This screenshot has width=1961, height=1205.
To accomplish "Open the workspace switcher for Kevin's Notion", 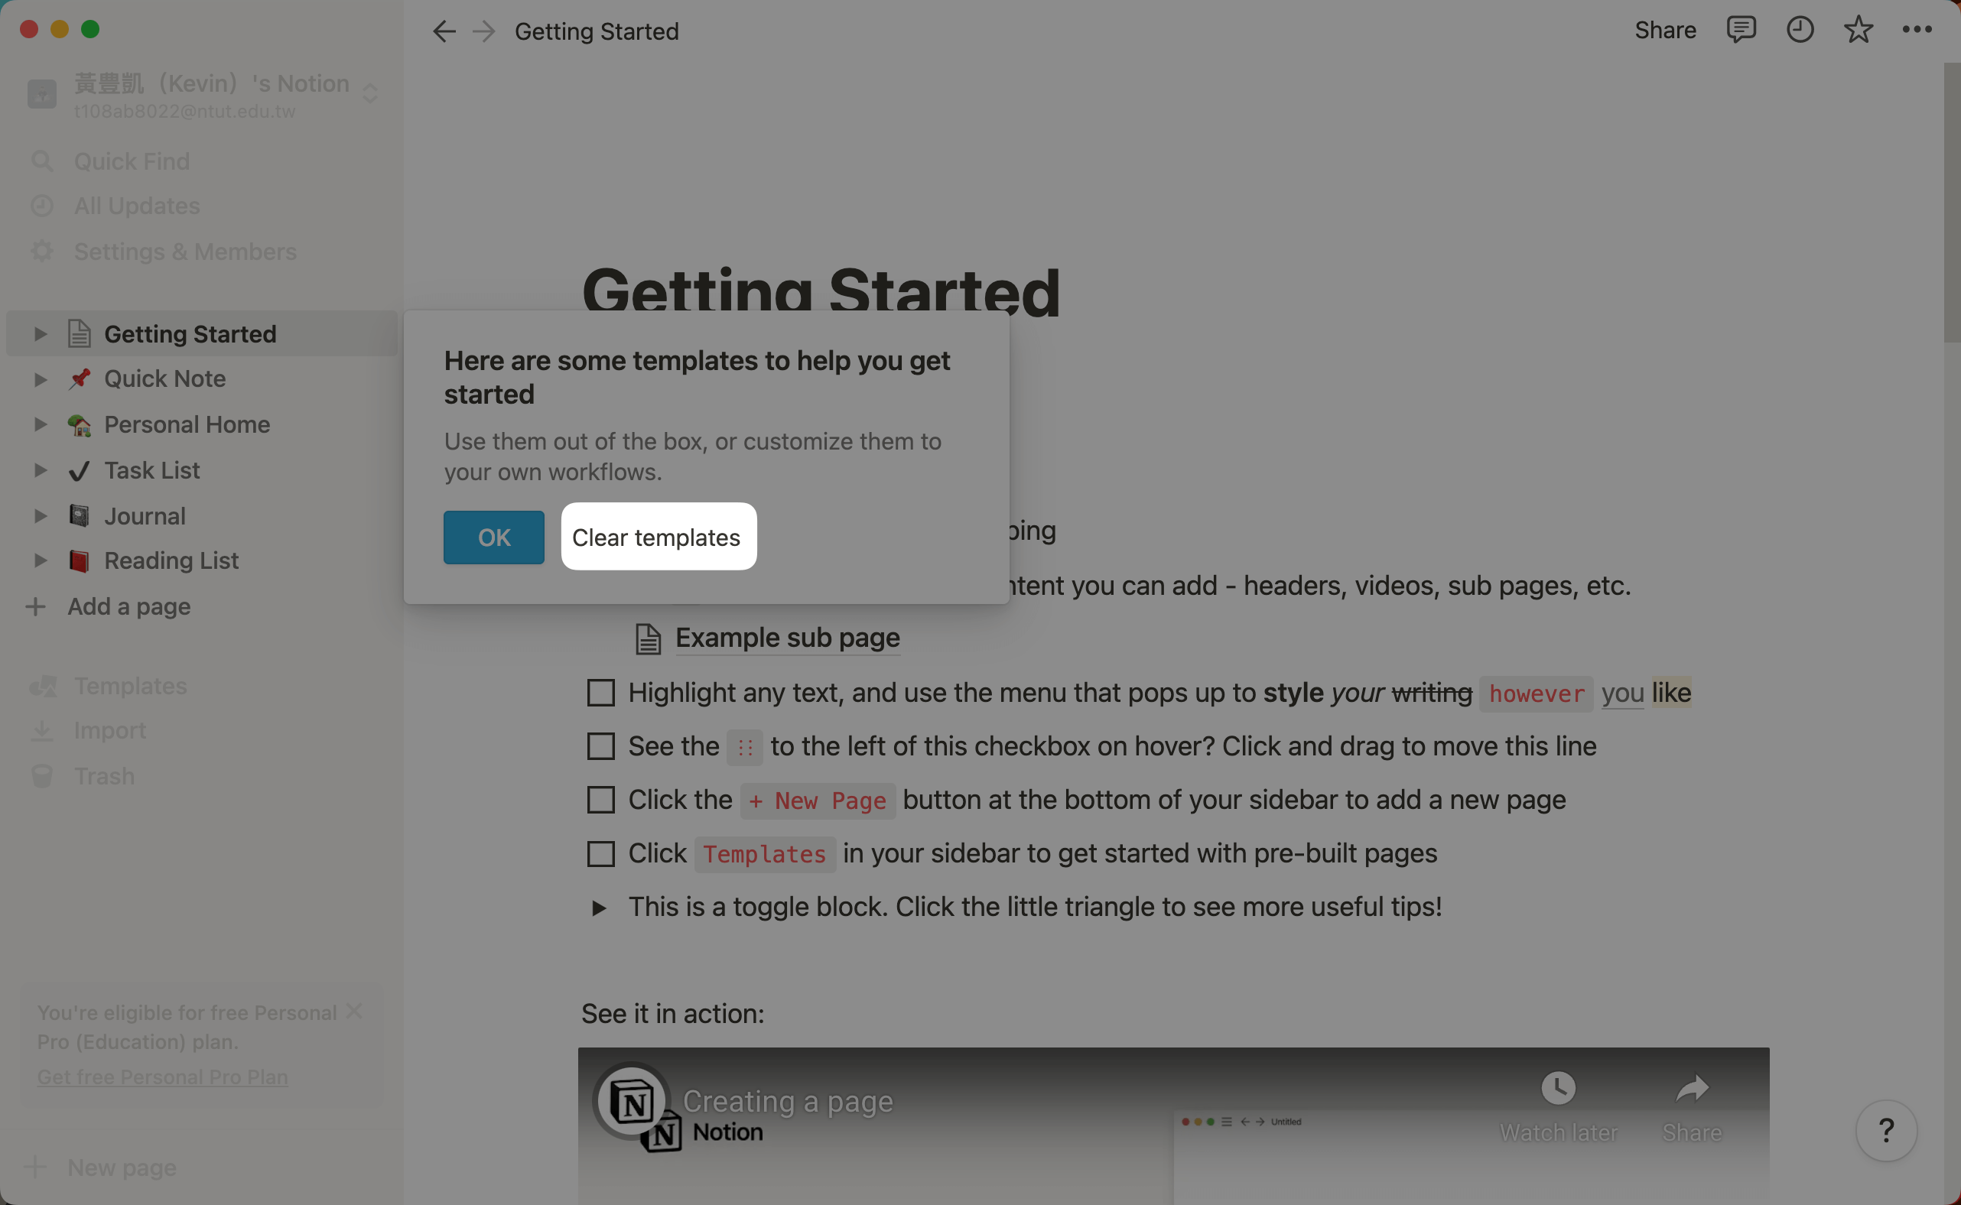I will click(203, 94).
